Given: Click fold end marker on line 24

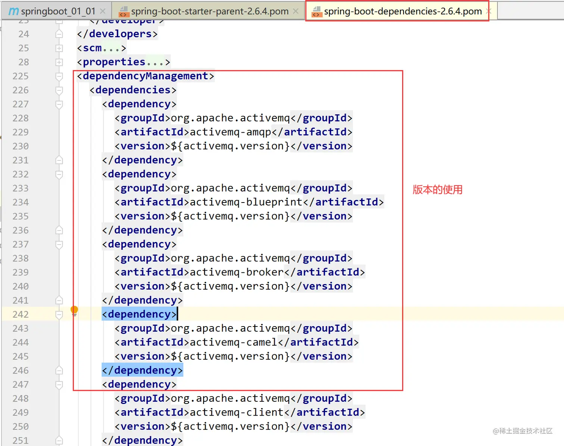Looking at the screenshot, I should (x=59, y=34).
